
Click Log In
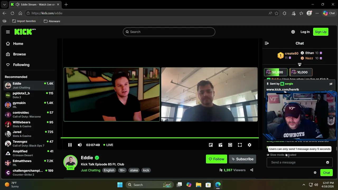[305, 32]
